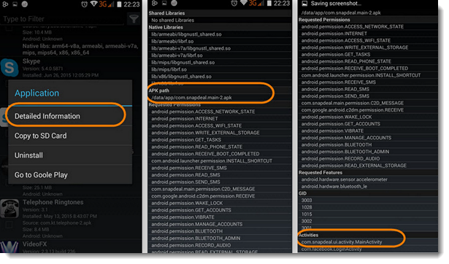Select the Skype app title
Screen dimensions: 449x264
click(x=31, y=61)
